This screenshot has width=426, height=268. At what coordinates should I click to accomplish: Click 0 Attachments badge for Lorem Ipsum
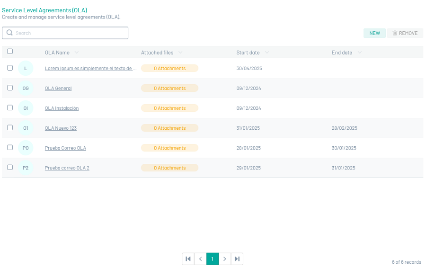[169, 68]
